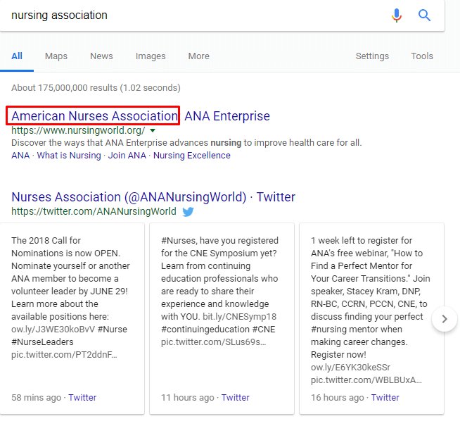Image resolution: width=460 pixels, height=426 pixels.
Task: Switch to the News tab
Action: (101, 56)
